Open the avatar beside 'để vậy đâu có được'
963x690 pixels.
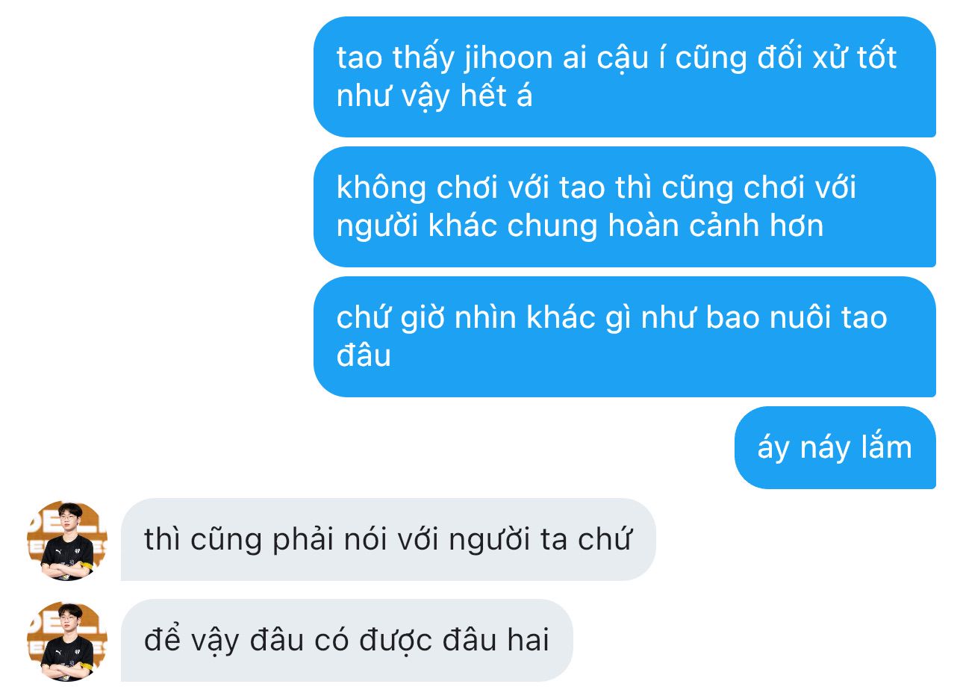[x=67, y=641]
